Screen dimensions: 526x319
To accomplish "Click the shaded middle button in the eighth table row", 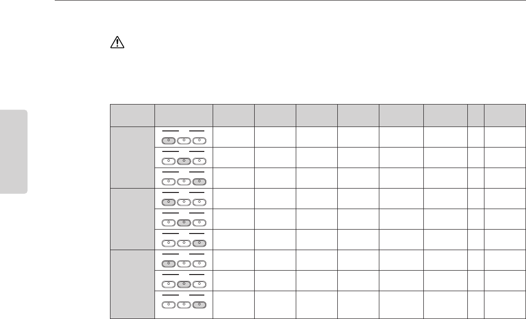I will point(184,284).
